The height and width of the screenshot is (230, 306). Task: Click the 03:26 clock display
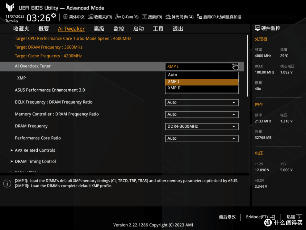38,18
